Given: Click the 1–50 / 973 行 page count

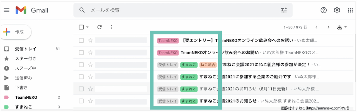Looking at the screenshot, I should tap(295, 27).
